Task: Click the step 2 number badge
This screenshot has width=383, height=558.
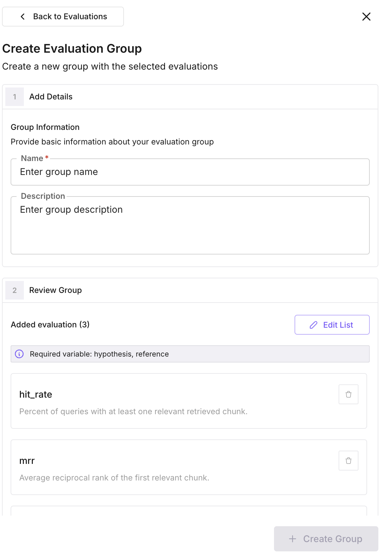Action: tap(15, 290)
